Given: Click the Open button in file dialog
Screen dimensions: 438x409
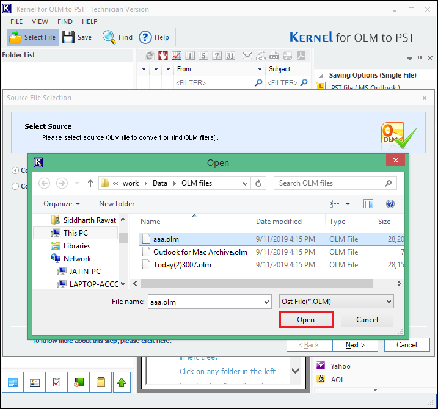Looking at the screenshot, I should (306, 320).
